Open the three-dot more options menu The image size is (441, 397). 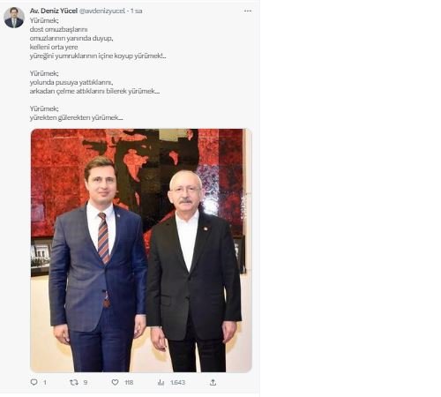tap(248, 11)
